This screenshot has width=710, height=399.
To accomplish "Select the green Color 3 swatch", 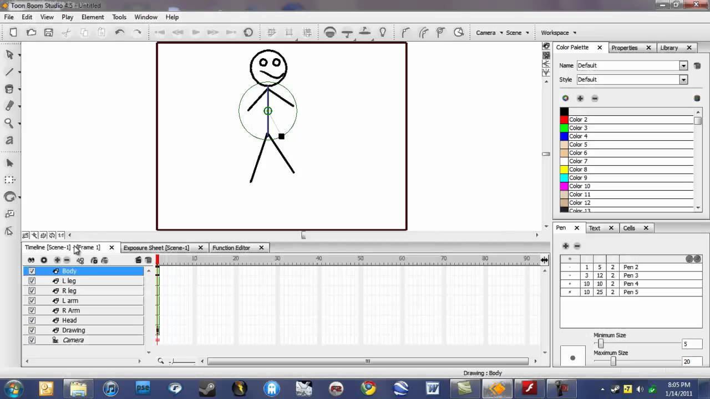I will click(564, 128).
